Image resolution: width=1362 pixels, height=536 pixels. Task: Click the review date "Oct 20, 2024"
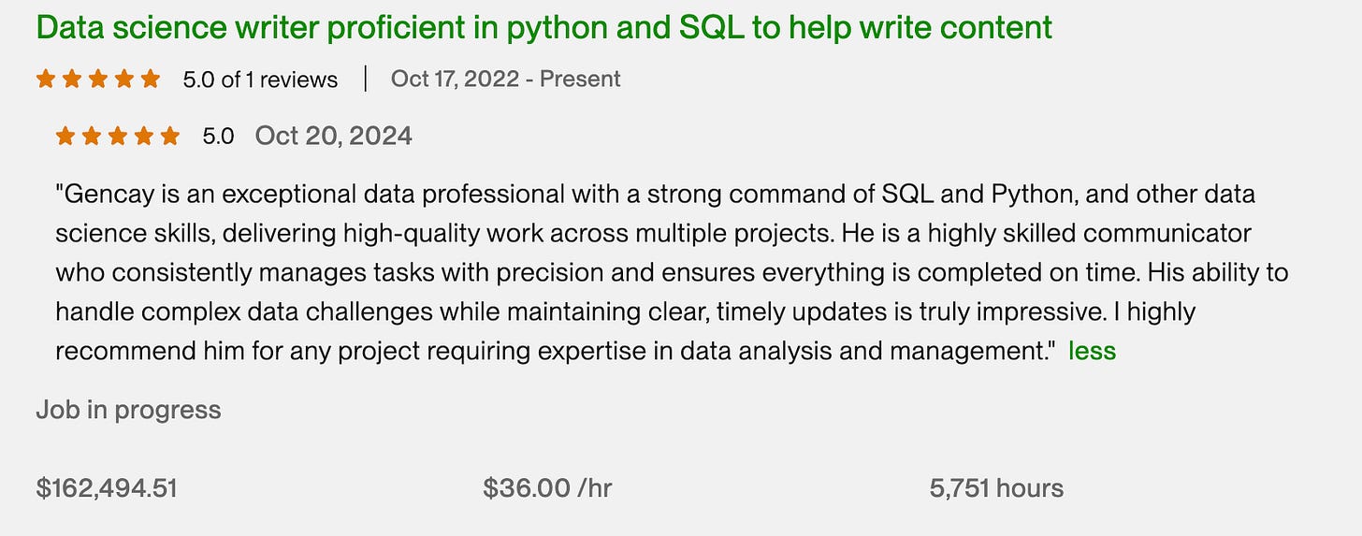pos(333,136)
